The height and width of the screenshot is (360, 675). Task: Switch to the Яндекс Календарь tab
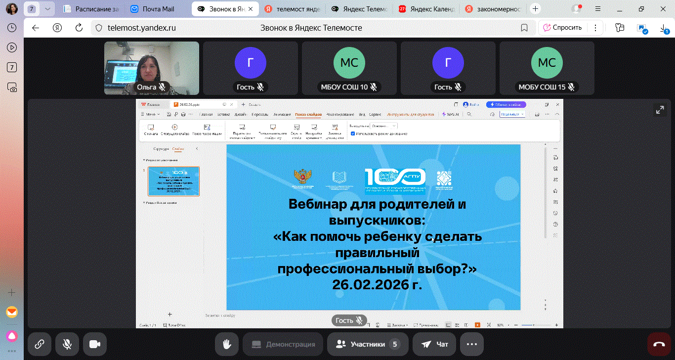(x=426, y=9)
